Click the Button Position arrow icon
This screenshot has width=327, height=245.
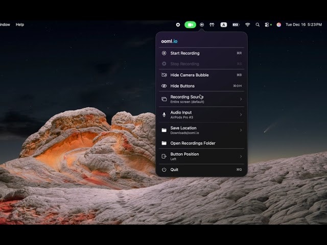click(x=164, y=156)
